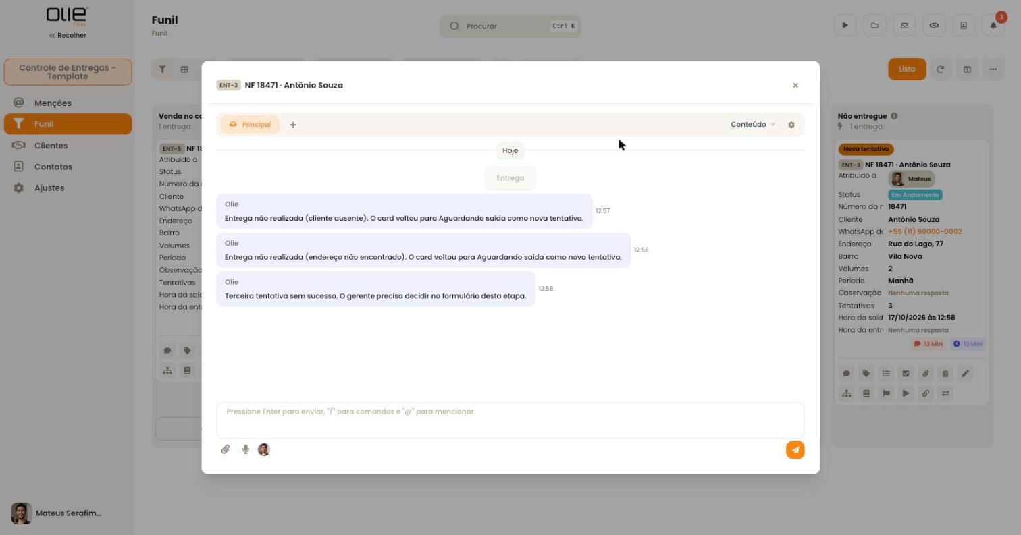Click the microphone icon to record audio
Screen dimensions: 1021x535
click(x=246, y=449)
